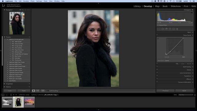Viewport: 197px width, 111px height.
Task: Open the Apple menu
Action: point(3,1)
